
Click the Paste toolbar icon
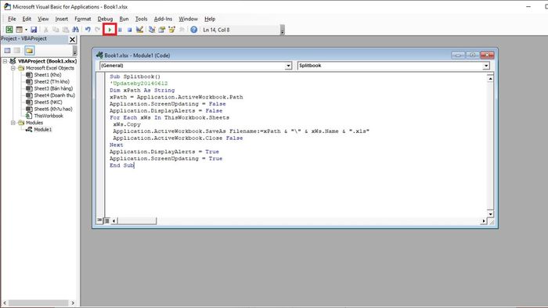[65, 30]
